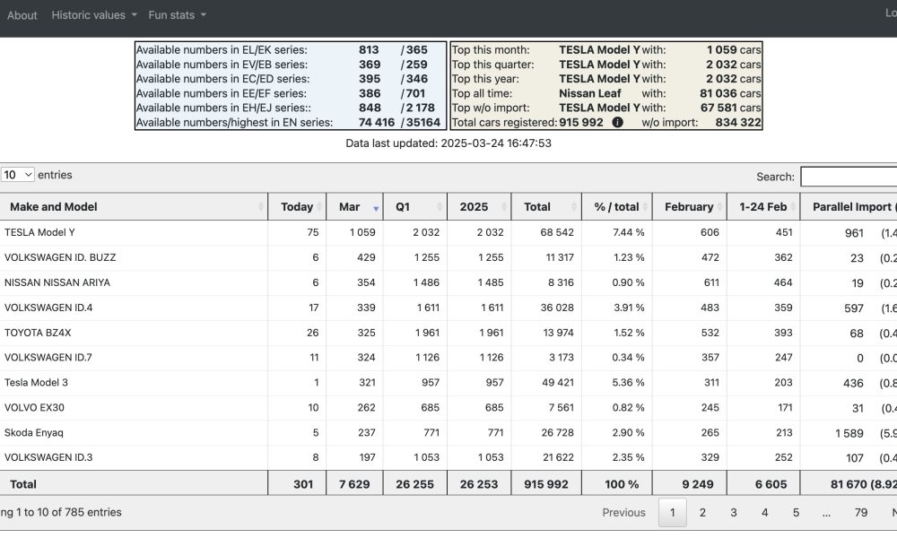The image size is (897, 538).
Task: Click the 9 249 February value in Total row
Action: (x=697, y=485)
